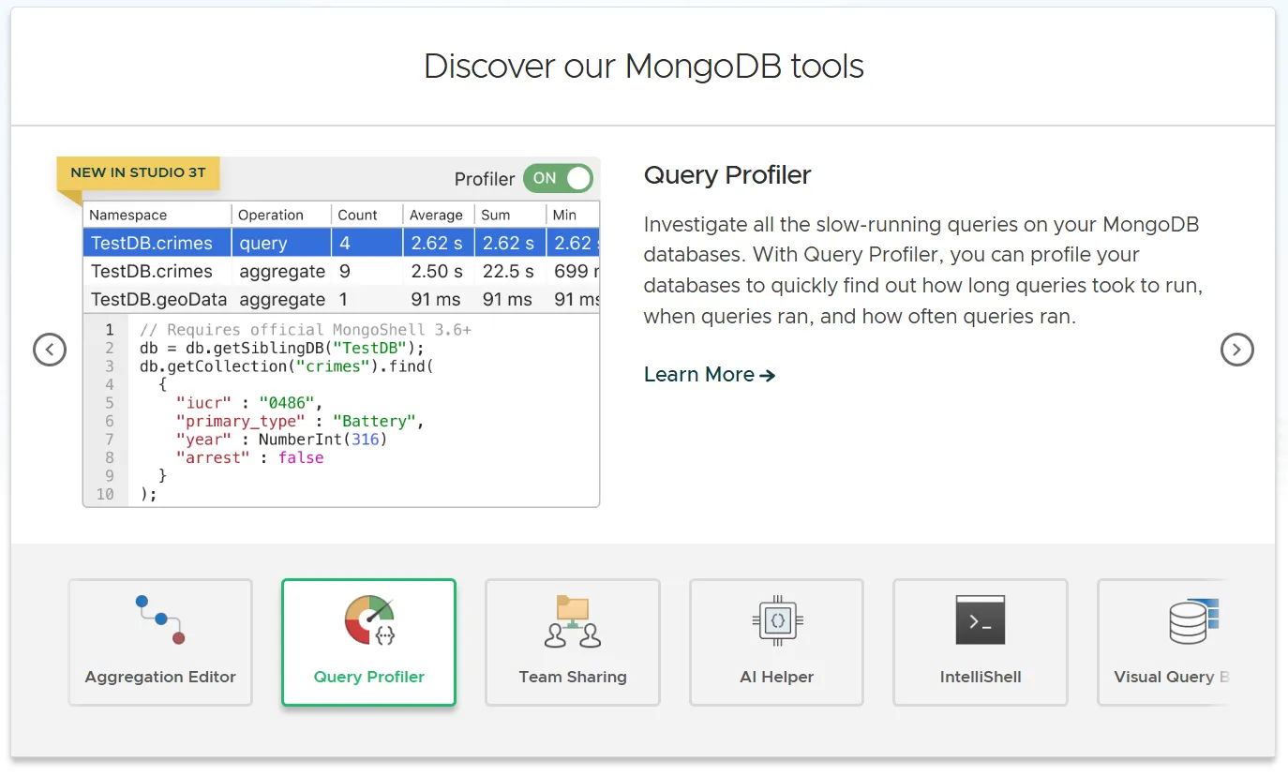Click the IntelliShell terminal icon

pyautogui.click(x=981, y=619)
